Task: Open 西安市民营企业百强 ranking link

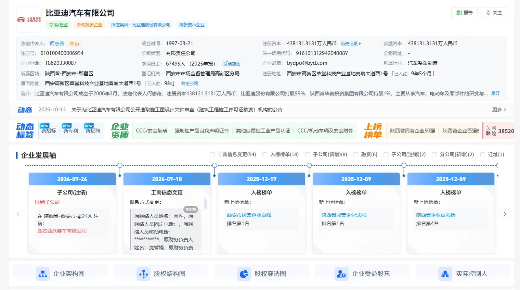Action: coord(249,215)
